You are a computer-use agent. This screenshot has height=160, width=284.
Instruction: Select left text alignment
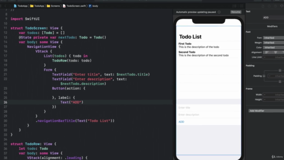pyautogui.click(x=267, y=52)
